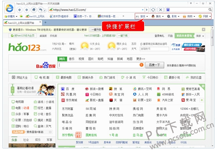
Task: Click the Baidu paw search engine icon
Action: (x=168, y=9)
